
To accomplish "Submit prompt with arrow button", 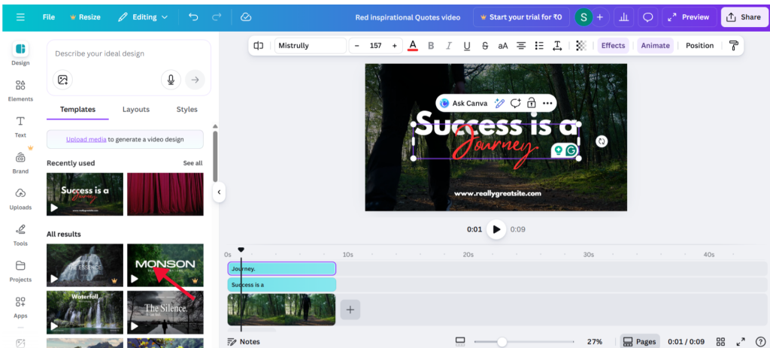I will click(x=195, y=80).
